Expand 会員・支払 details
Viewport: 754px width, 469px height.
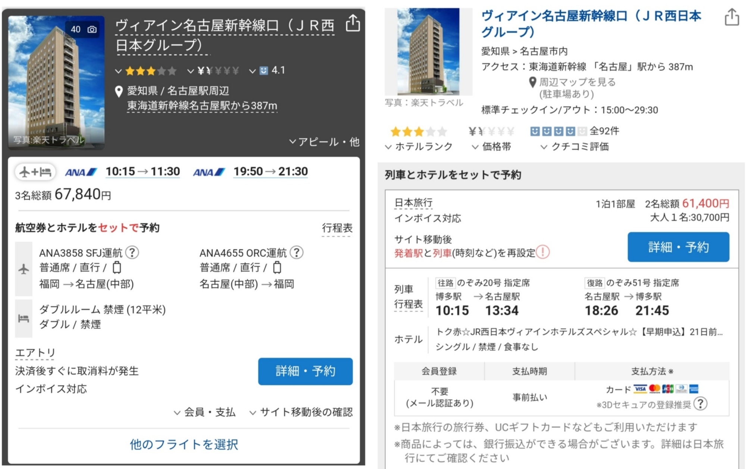tap(204, 412)
